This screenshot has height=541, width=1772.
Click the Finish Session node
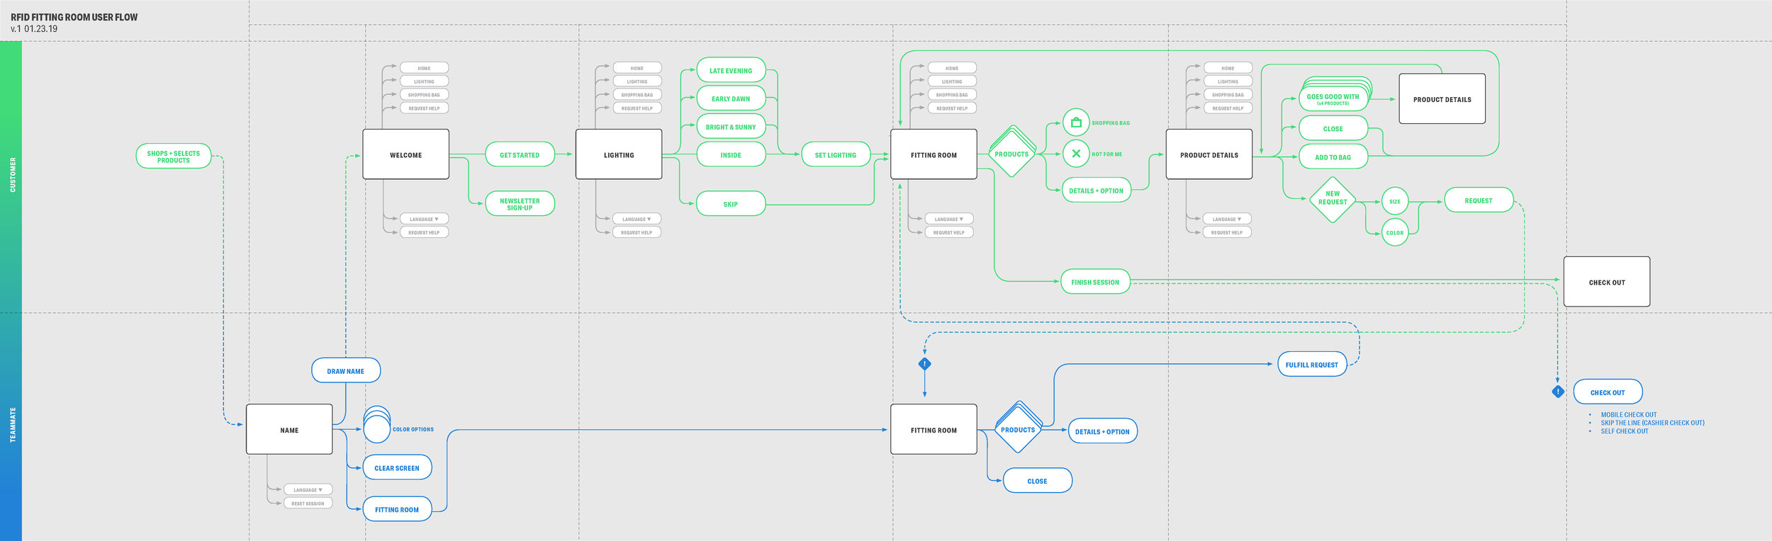1095,282
